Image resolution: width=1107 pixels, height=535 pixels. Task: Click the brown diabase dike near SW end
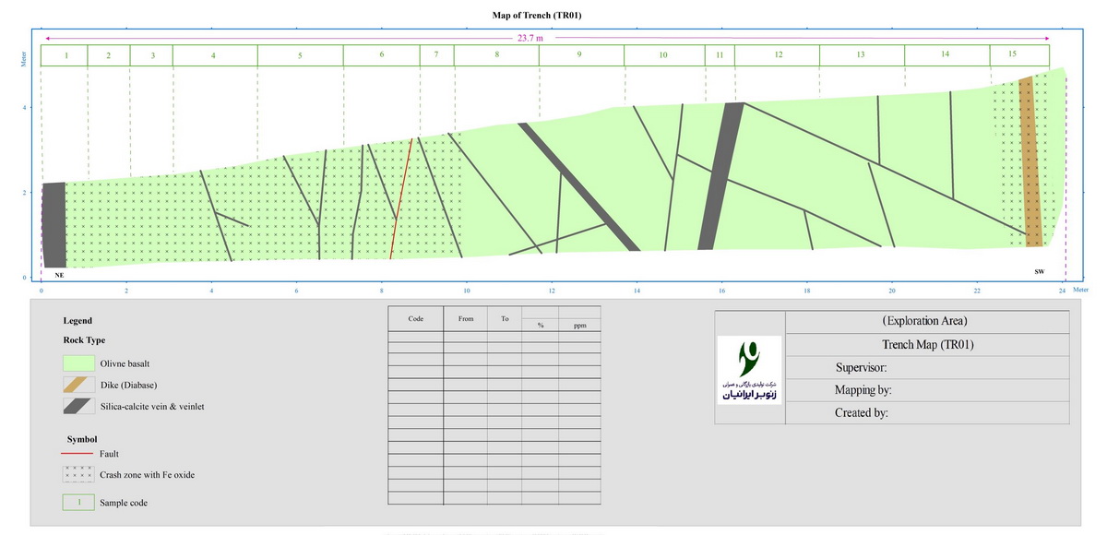coord(1030,166)
